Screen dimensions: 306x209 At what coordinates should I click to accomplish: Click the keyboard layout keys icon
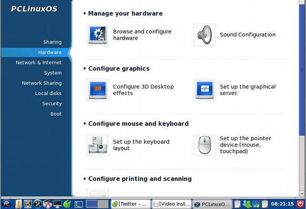click(98, 145)
